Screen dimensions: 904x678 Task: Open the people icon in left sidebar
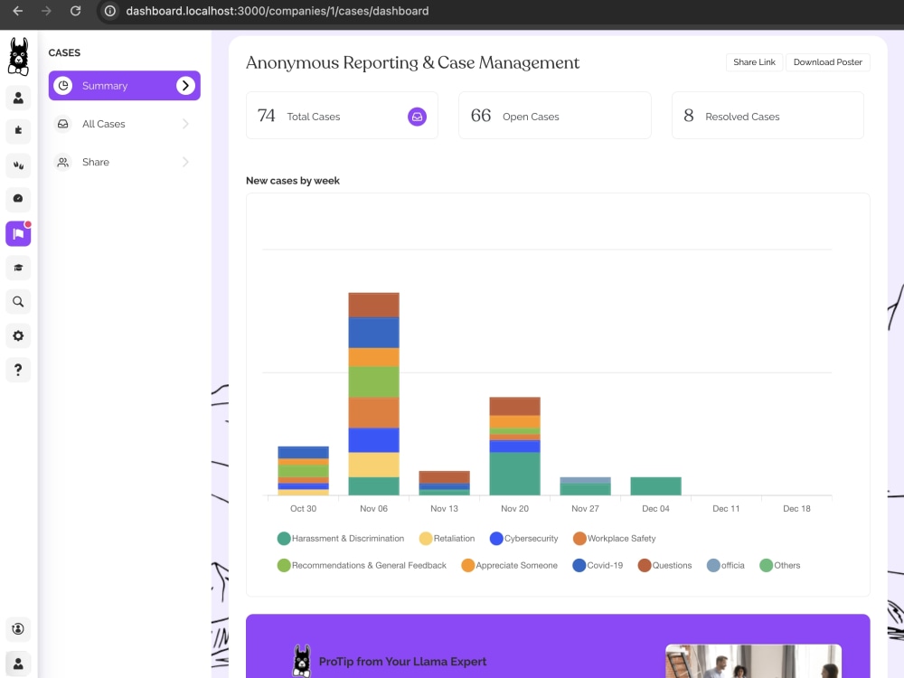[x=18, y=98]
